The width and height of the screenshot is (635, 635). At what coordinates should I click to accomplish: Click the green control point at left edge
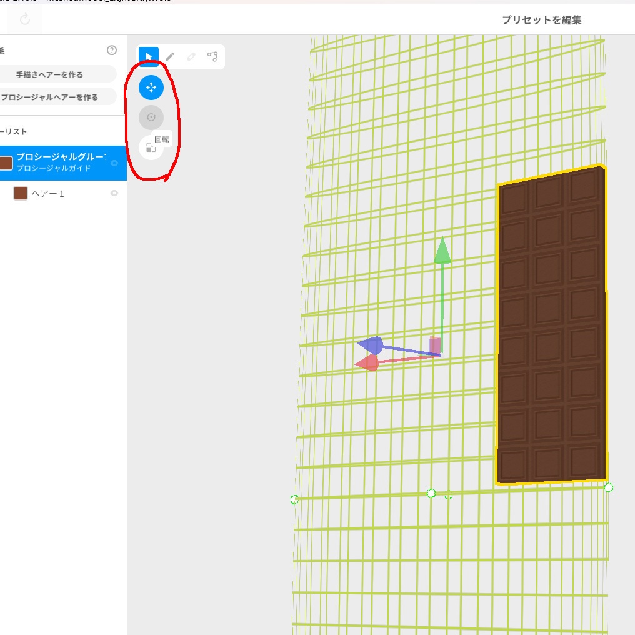294,500
